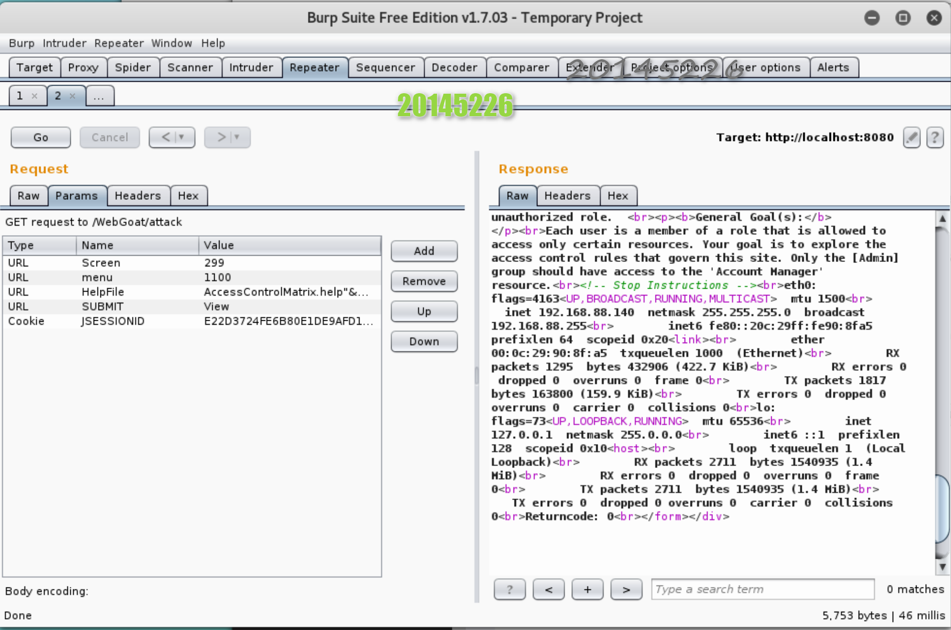Select the HelpFile parameter row
Screen dimensions: 951x630
[x=192, y=292]
